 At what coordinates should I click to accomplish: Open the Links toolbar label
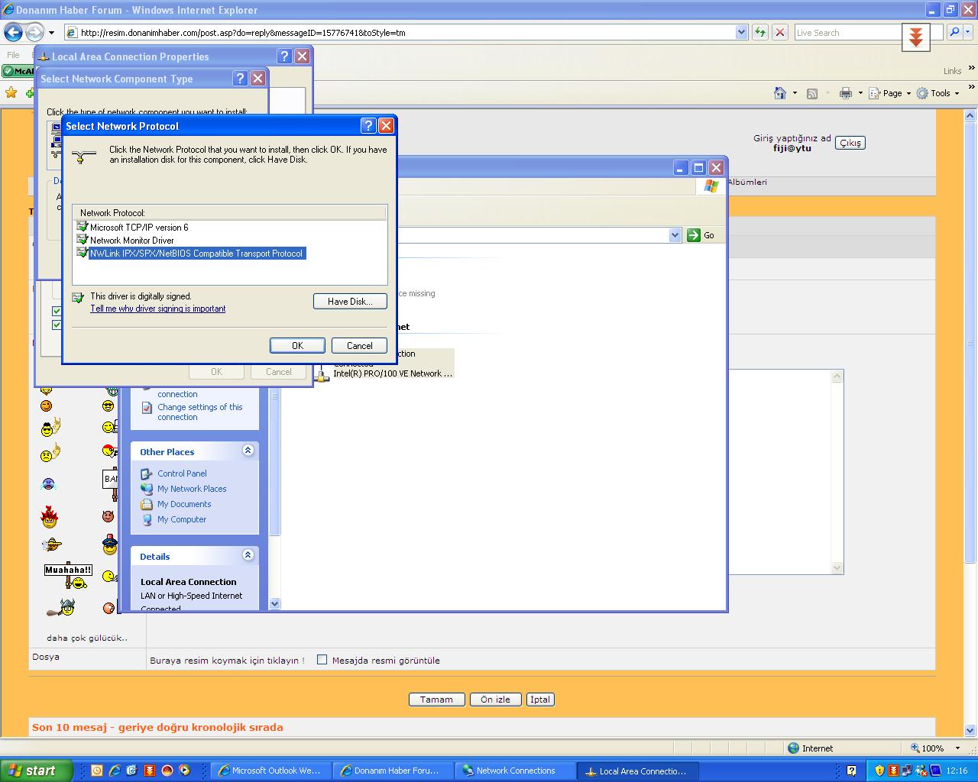click(x=952, y=71)
